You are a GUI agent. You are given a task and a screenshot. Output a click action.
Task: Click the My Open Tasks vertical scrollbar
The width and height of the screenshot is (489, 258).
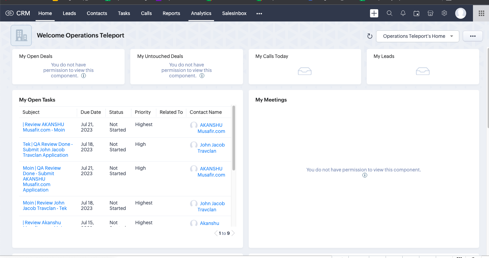(234, 138)
